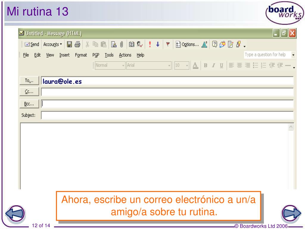The width and height of the screenshot is (305, 229).
Task: Click the Cc... button
Action: tap(29, 92)
